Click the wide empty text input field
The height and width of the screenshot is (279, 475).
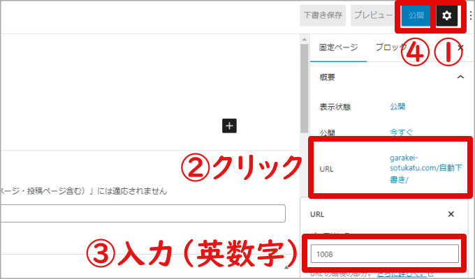142,213
